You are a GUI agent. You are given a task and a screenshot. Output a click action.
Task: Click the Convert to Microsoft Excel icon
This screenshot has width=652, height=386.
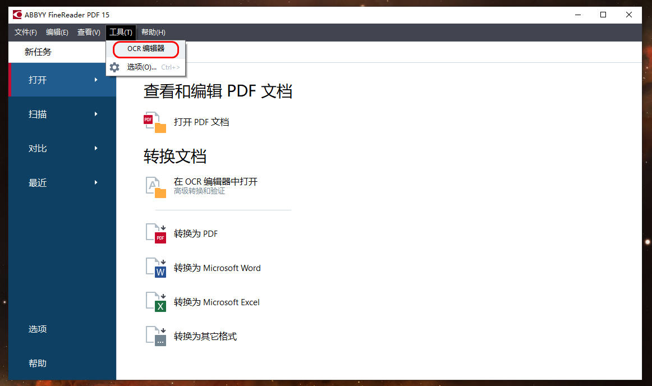[x=156, y=302]
